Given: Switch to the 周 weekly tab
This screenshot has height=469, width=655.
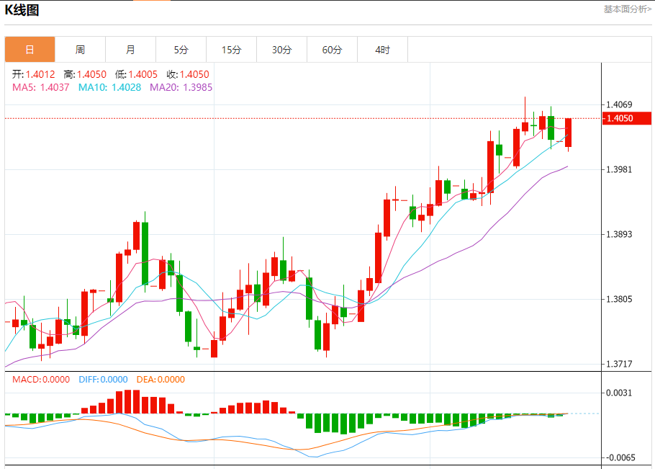Looking at the screenshot, I should click(x=80, y=50).
